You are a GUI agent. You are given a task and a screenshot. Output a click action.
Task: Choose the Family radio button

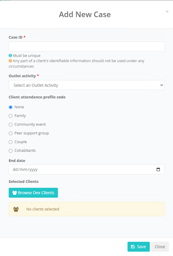pyautogui.click(x=11, y=116)
